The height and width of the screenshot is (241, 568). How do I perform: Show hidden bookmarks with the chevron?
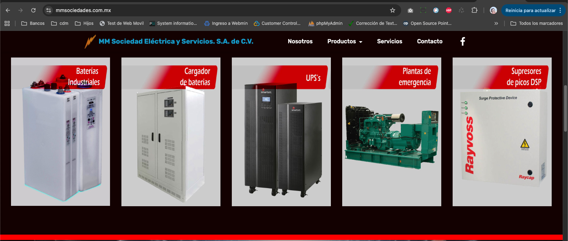pyautogui.click(x=496, y=23)
